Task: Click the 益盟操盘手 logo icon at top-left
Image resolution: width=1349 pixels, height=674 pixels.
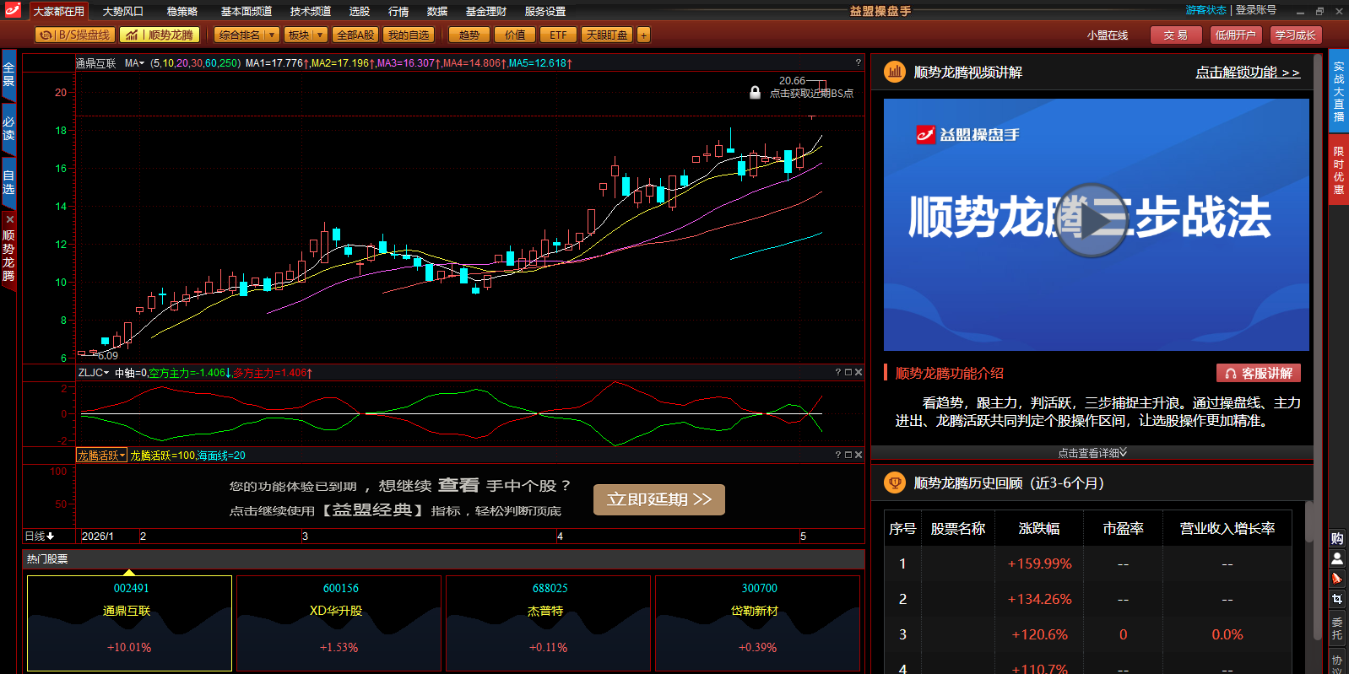Action: pyautogui.click(x=13, y=10)
